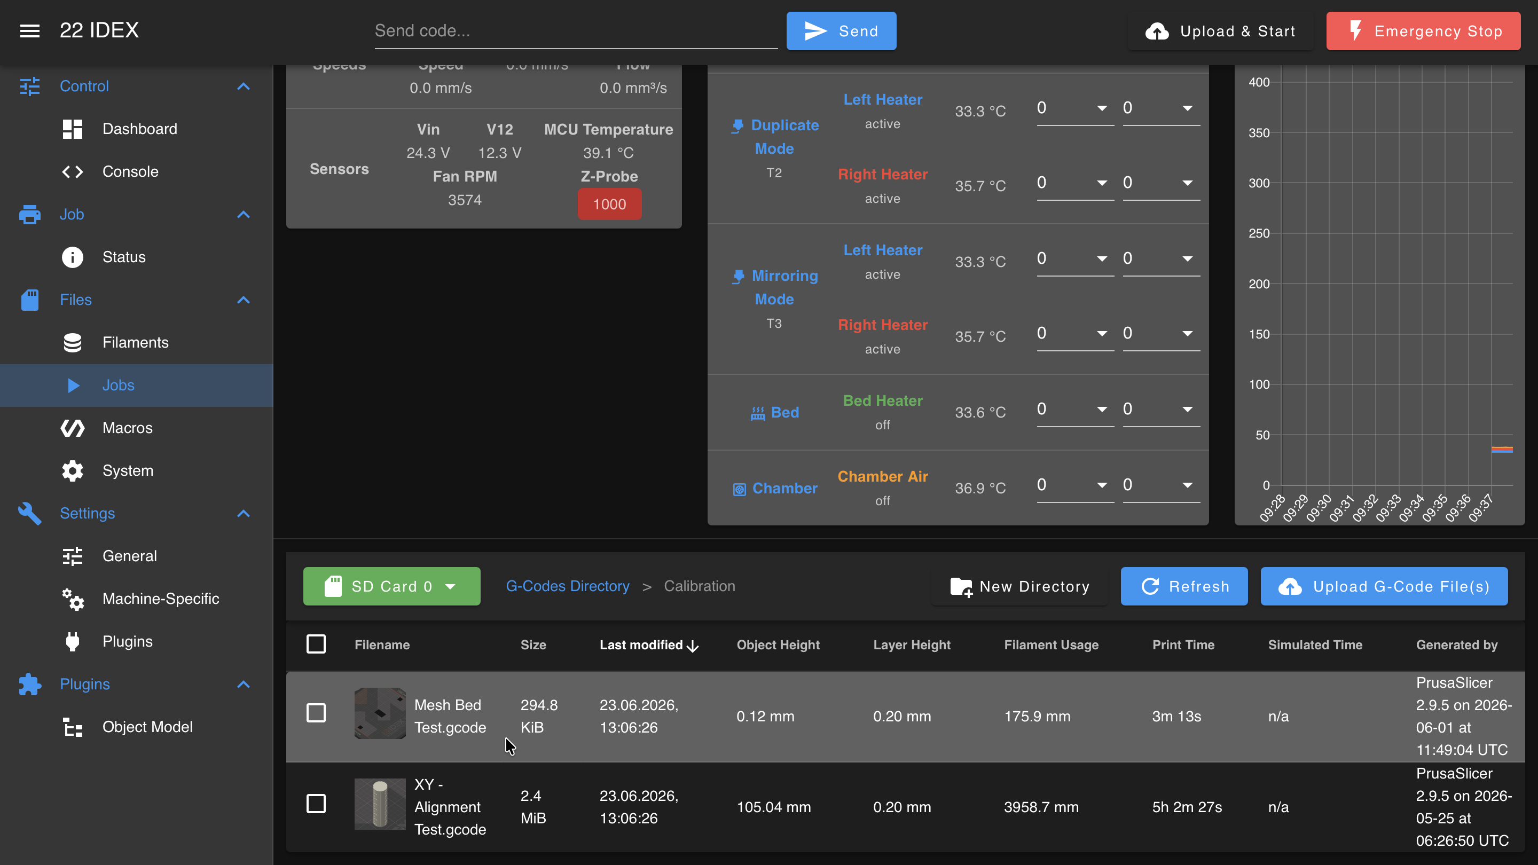This screenshot has height=865, width=1538.
Task: Click the Status info icon
Action: [72, 257]
